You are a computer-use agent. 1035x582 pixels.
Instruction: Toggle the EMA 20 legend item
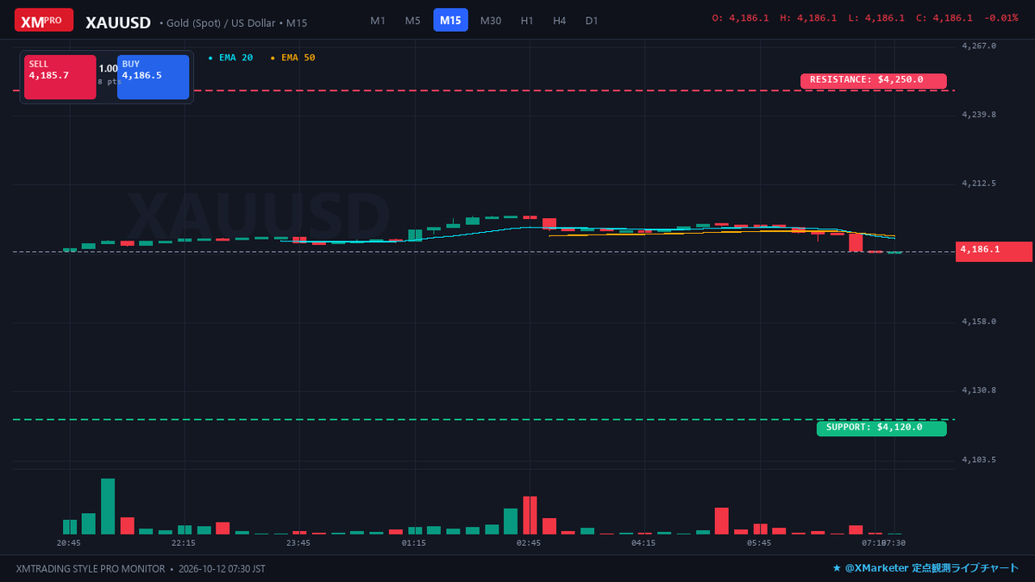231,58
